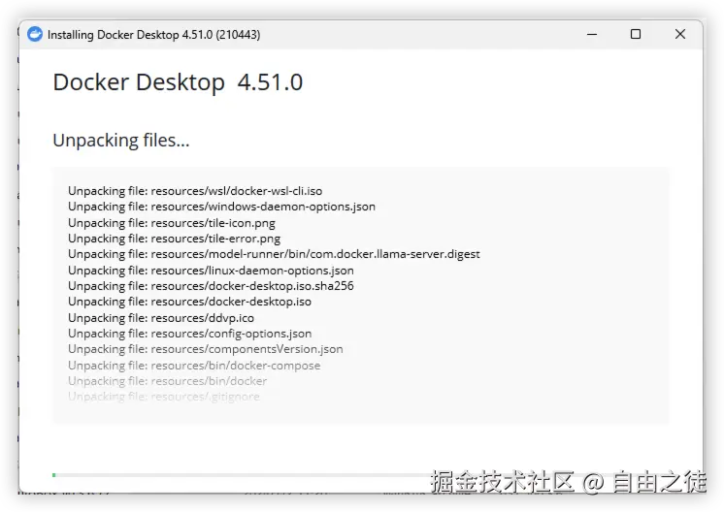Click the Docker whale icon in title bar
The width and height of the screenshot is (724, 512).
(35, 34)
